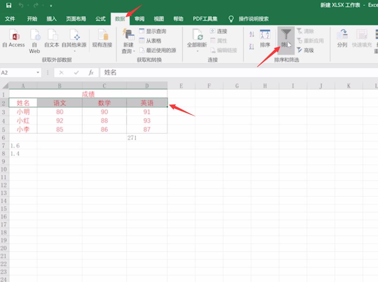Select column H header
The image size is (378, 282).
[265, 86]
